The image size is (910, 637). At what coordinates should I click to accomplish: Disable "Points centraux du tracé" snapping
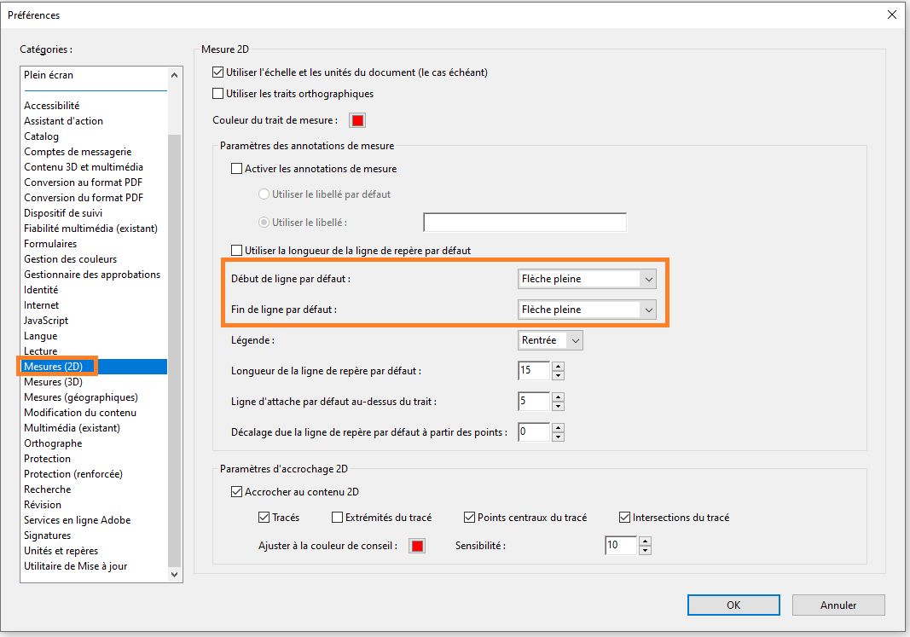[468, 517]
